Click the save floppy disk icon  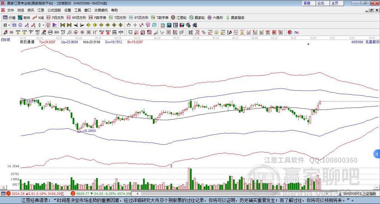click(182, 25)
